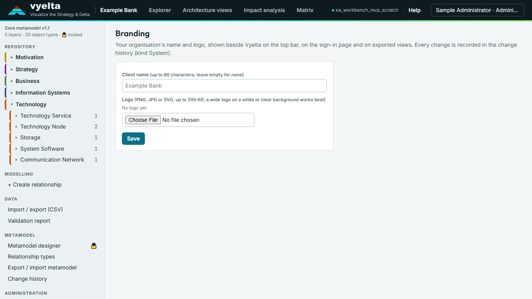
Task: Collapse the Technology layer
Action: (12, 104)
